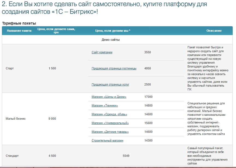Click the 5549 price in Стандарт row

(126, 156)
